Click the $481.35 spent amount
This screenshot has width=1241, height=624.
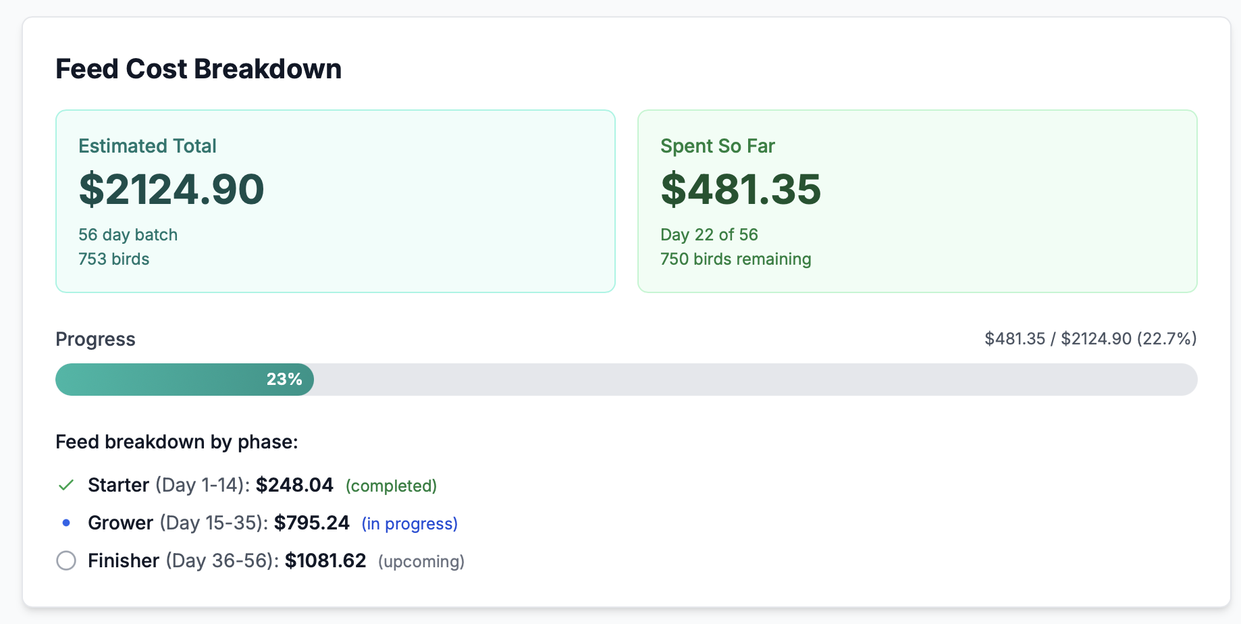click(x=741, y=189)
